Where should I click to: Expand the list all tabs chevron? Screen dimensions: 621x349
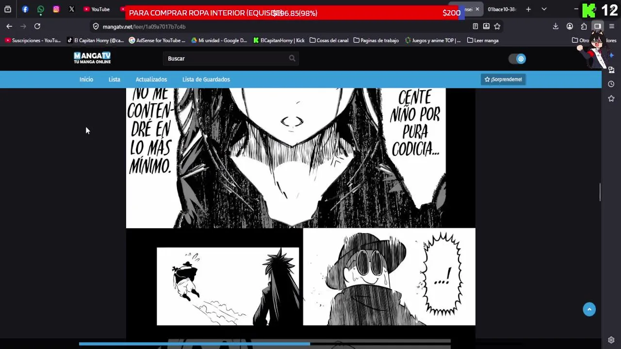[x=544, y=9]
